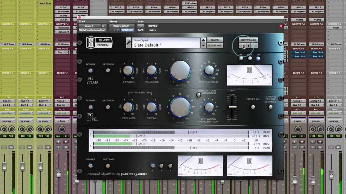This screenshot has width=346, height=194.
Task: Click the left arrow button under Settings
Action: (x=248, y=46)
